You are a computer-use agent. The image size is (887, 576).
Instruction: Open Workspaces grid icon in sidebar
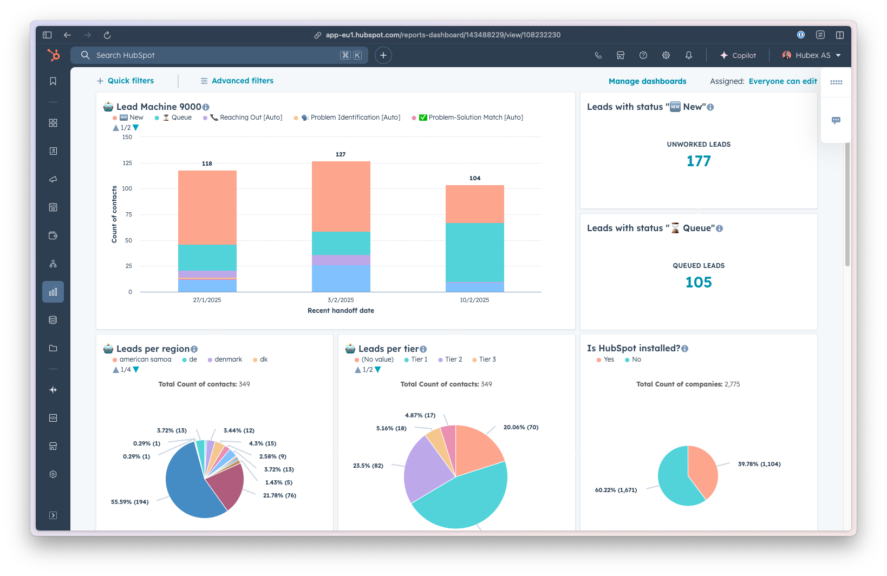point(53,123)
